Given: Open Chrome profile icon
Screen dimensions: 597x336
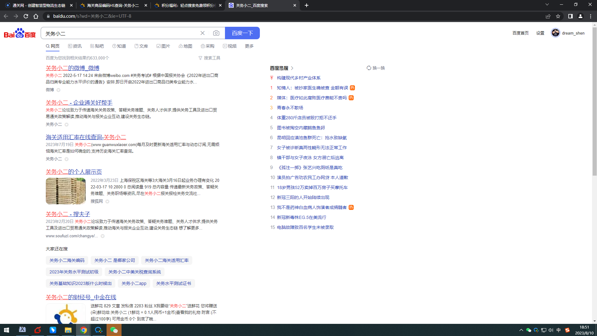Looking at the screenshot, I should [x=580, y=16].
